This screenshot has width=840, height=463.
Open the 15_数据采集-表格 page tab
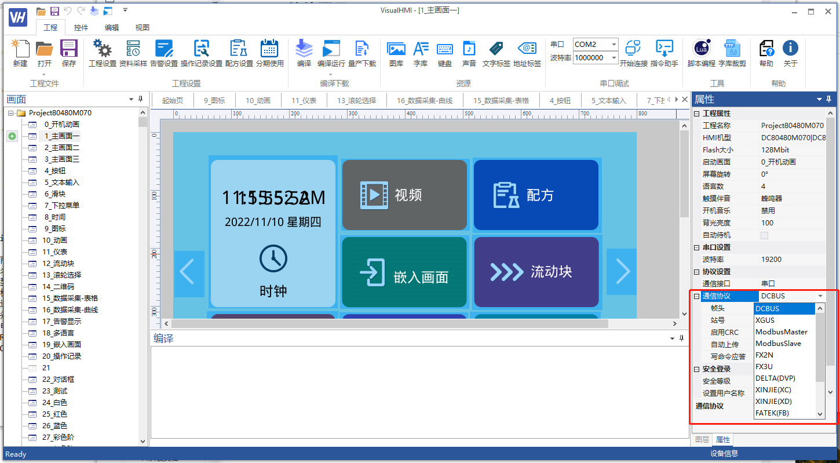pos(501,100)
